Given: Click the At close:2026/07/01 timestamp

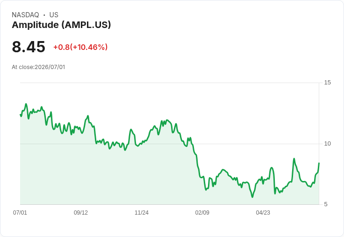Looking at the screenshot, I should [x=38, y=67].
